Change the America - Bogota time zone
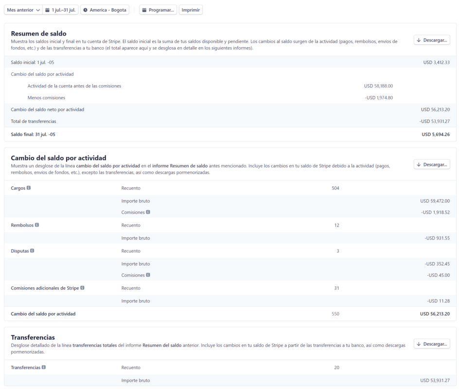 pos(105,10)
